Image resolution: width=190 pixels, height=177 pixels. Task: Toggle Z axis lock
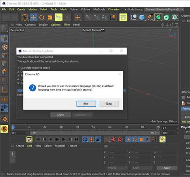click(104, 17)
